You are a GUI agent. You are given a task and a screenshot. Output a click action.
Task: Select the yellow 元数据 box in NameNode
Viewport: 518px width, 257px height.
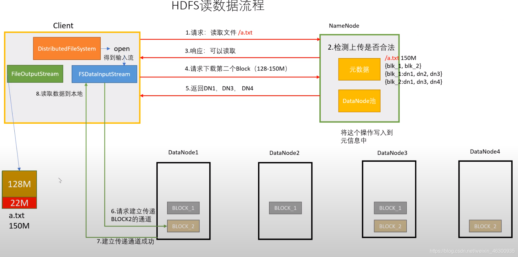point(359,69)
